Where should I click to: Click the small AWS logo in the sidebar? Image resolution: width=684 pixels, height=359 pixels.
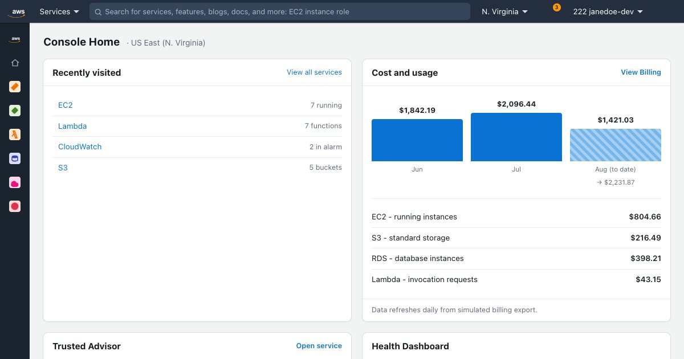tap(15, 39)
